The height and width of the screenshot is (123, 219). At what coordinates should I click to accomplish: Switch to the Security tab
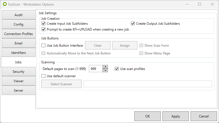pos(19,72)
